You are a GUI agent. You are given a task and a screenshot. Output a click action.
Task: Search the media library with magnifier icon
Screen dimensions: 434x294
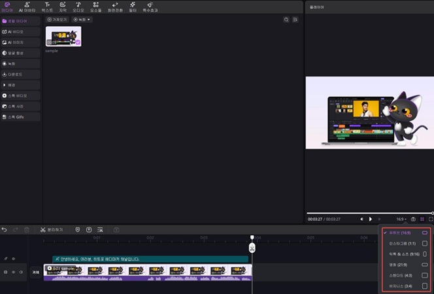point(286,20)
